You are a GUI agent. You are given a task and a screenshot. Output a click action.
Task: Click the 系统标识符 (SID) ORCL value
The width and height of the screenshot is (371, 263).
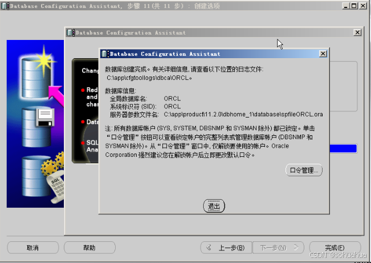click(x=172, y=106)
